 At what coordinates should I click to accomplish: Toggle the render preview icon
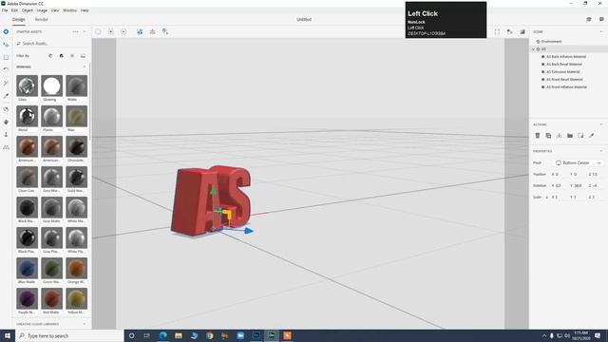click(522, 31)
